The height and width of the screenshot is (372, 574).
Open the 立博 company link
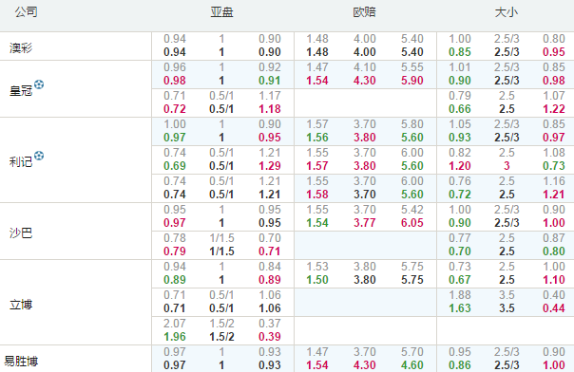coord(21,304)
